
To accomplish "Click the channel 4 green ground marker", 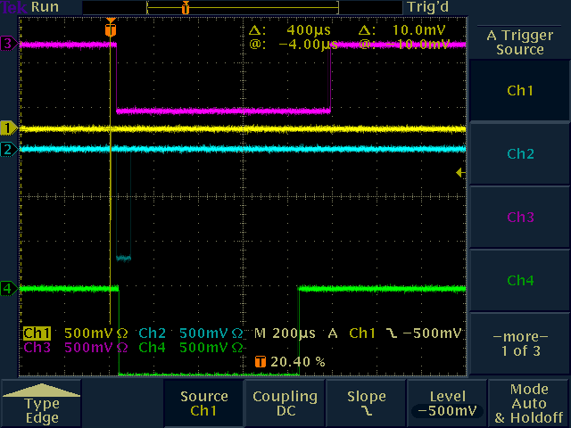I will 8,289.
